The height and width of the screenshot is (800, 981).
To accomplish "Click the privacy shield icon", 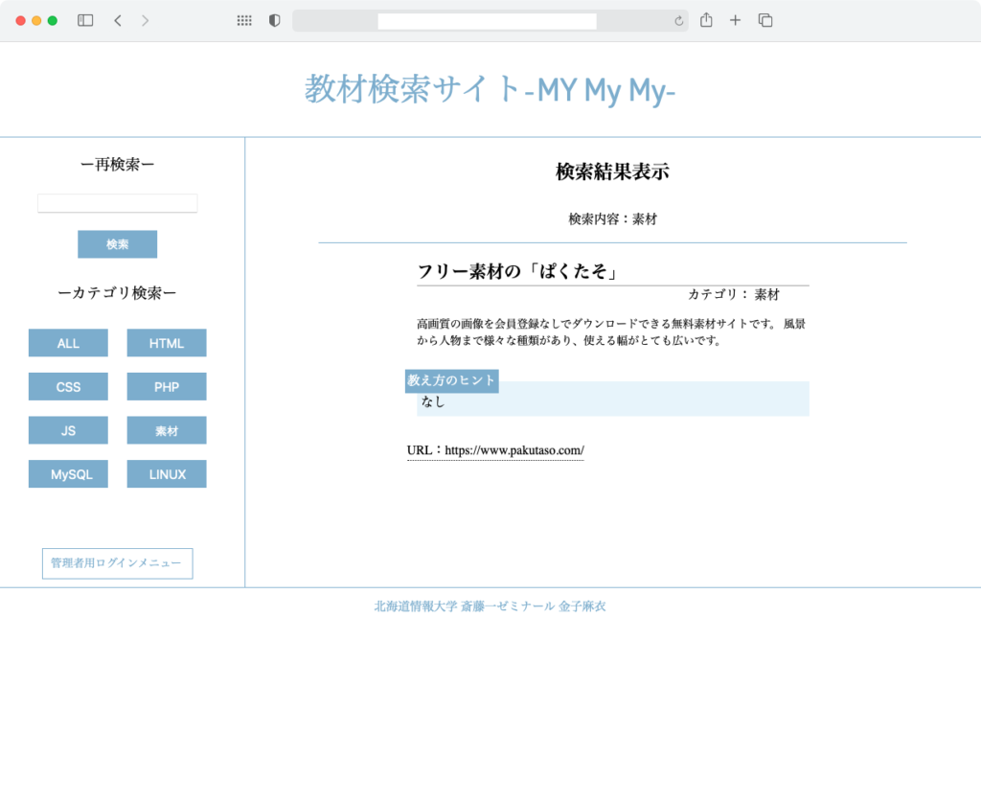I will point(274,20).
